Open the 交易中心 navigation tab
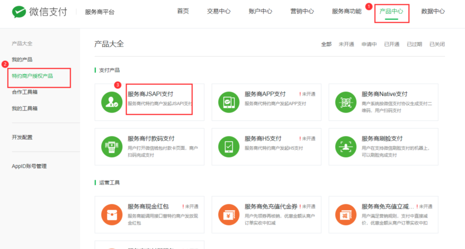465x249 pixels. point(219,11)
